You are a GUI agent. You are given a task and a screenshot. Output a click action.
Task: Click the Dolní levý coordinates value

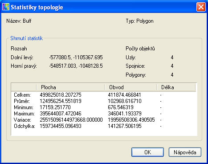(76, 57)
